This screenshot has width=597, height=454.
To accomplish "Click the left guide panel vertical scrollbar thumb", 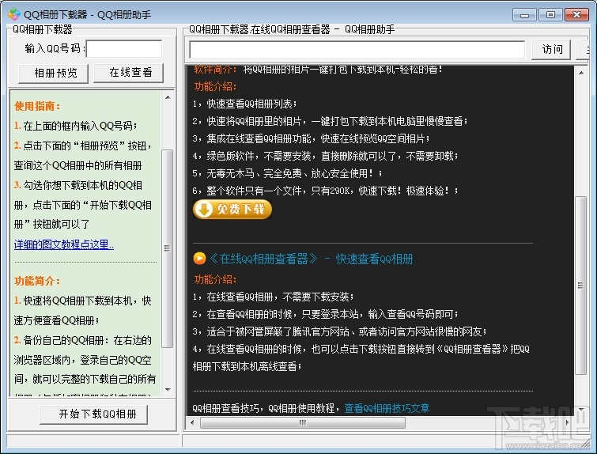I will pos(167,248).
